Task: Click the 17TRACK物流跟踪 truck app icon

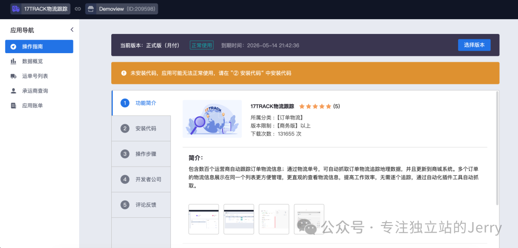Action: 16,9
